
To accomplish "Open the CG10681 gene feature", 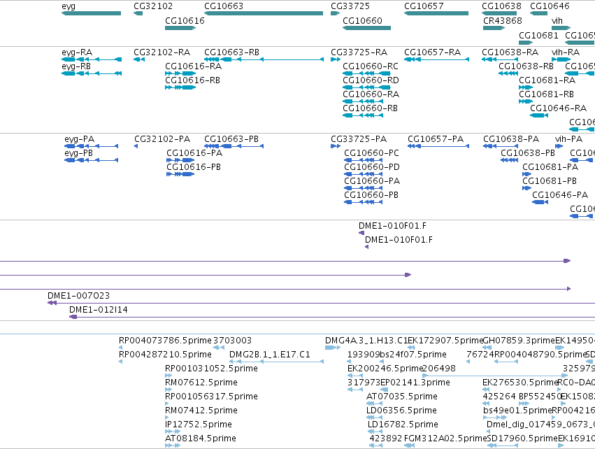I will coord(526,43).
